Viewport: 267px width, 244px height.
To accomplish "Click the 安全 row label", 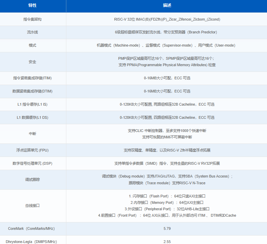I will click(x=33, y=62).
